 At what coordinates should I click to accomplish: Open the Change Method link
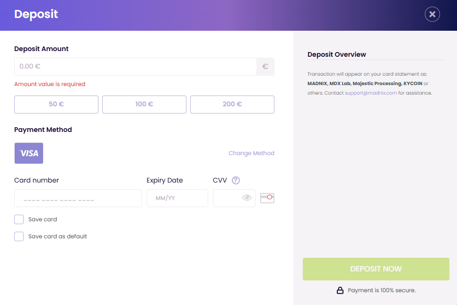(x=251, y=153)
